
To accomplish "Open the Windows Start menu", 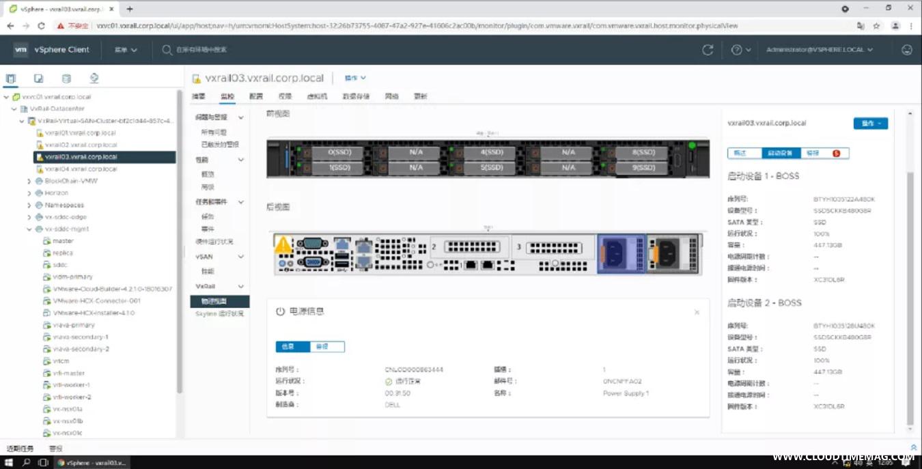I will (x=9, y=462).
